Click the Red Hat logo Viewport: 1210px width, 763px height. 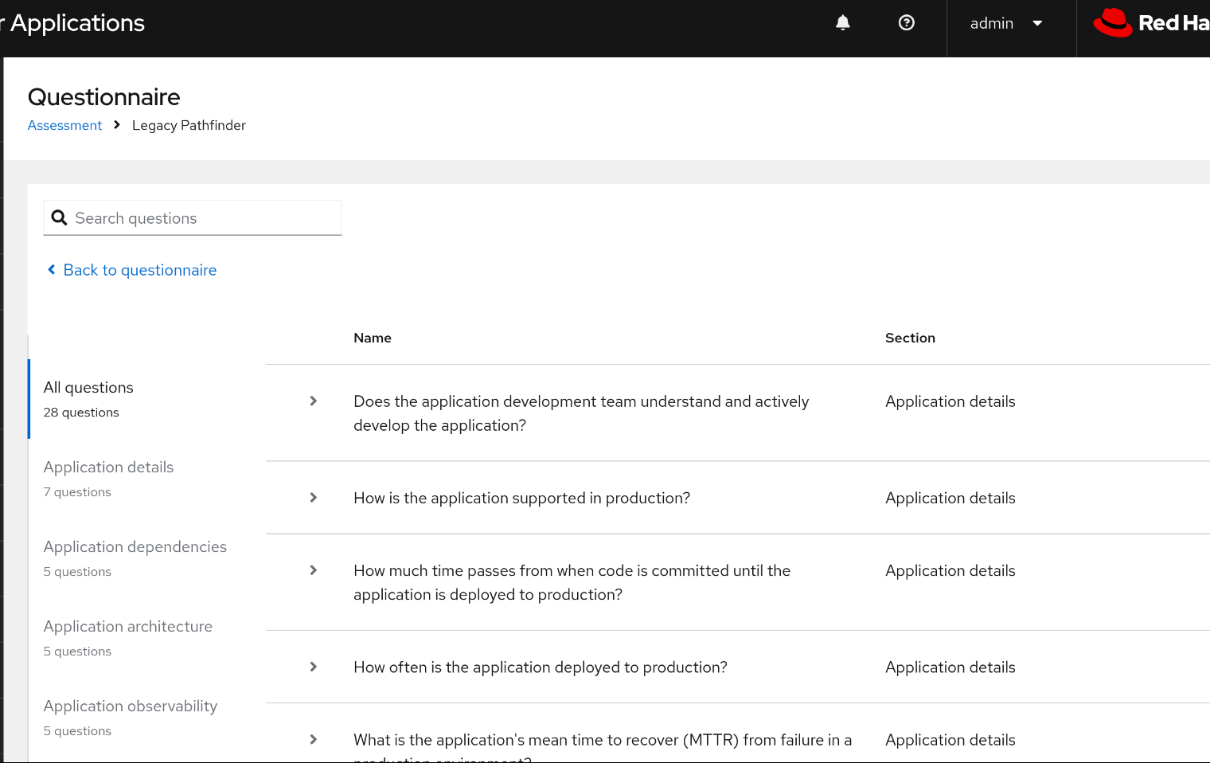(x=1150, y=23)
